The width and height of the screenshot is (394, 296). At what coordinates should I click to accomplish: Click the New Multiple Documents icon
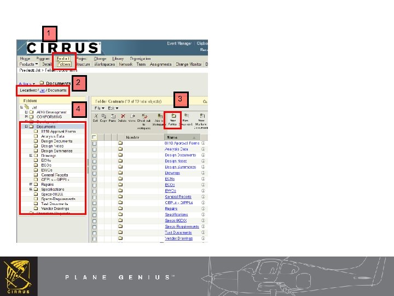pos(202,116)
